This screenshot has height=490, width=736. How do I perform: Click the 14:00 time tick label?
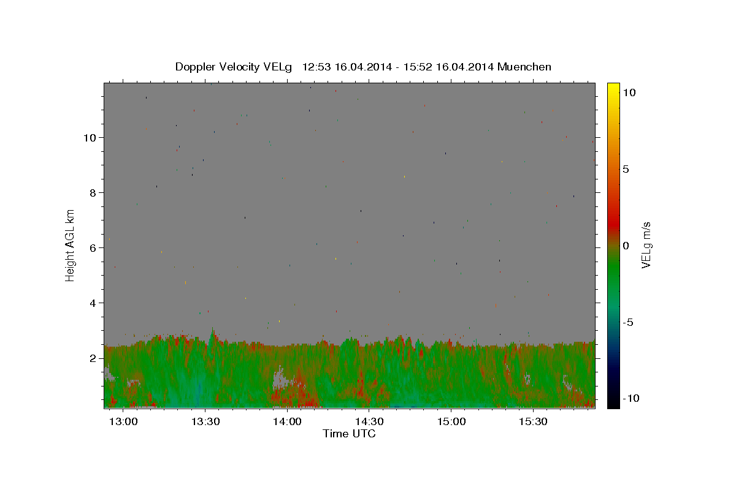(287, 422)
